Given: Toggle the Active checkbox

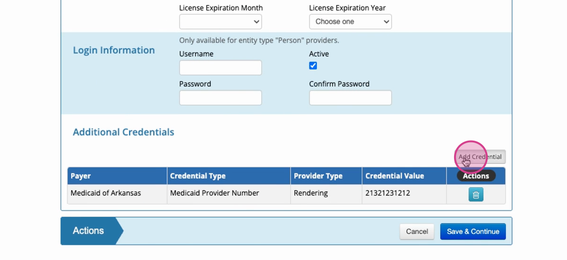Looking at the screenshot, I should click(x=313, y=66).
